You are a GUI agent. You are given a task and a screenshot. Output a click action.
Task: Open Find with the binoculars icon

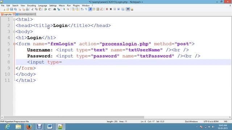point(55,9)
